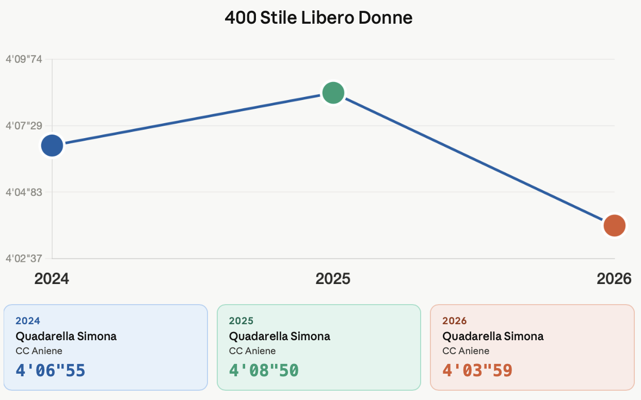Click the 4'04"83 y-axis label
The height and width of the screenshot is (400, 641).
click(24, 192)
